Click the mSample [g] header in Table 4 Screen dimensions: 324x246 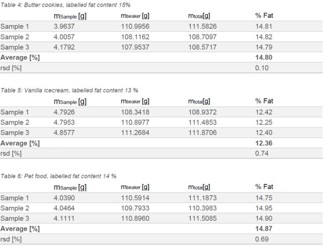coord(70,16)
